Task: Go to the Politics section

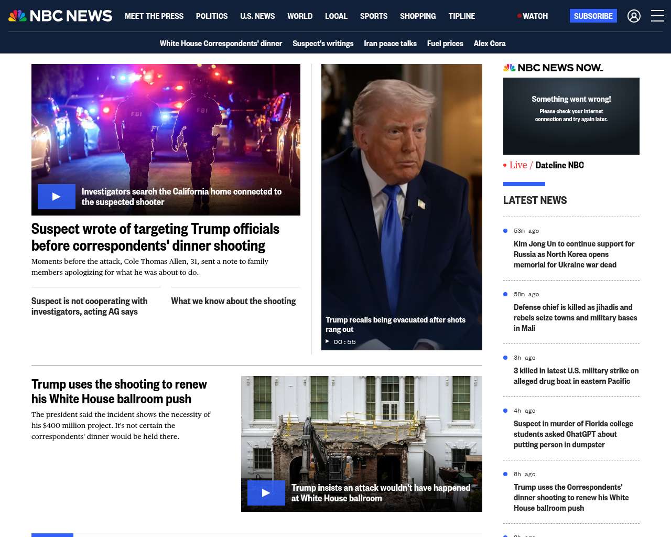Action: click(x=212, y=16)
